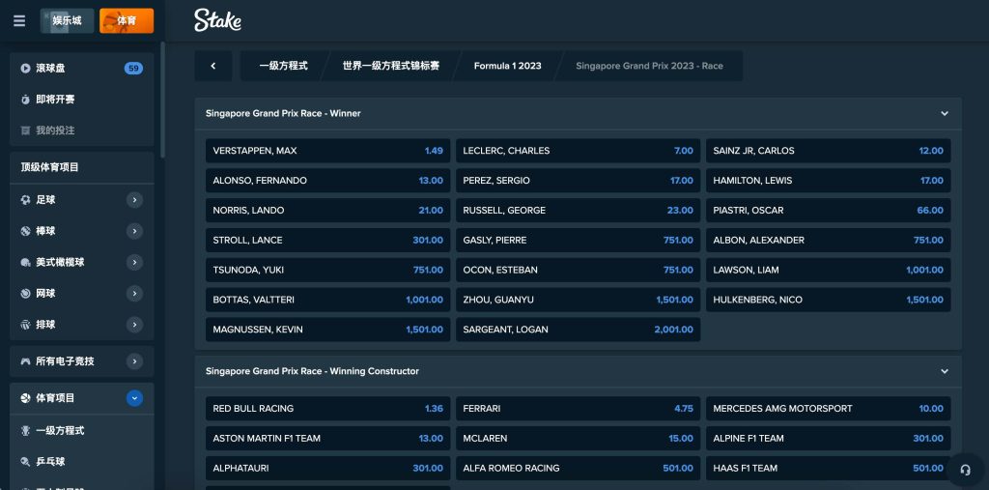Image resolution: width=989 pixels, height=490 pixels.
Task: Bet on SAINZ JR, CARLOS at 12.00
Action: click(x=828, y=151)
